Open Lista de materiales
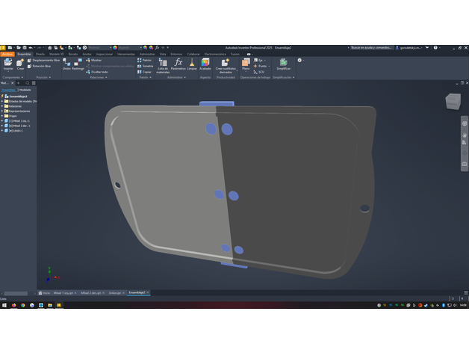The image size is (469, 353). pos(163,65)
